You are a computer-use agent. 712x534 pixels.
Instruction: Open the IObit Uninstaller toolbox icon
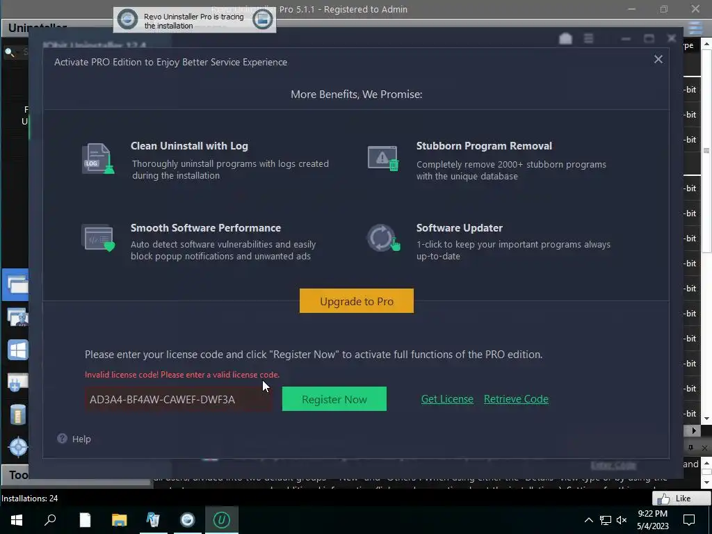click(x=565, y=39)
